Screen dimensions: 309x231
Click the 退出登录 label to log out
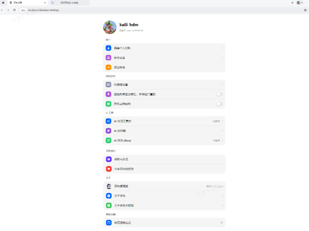click(x=119, y=67)
